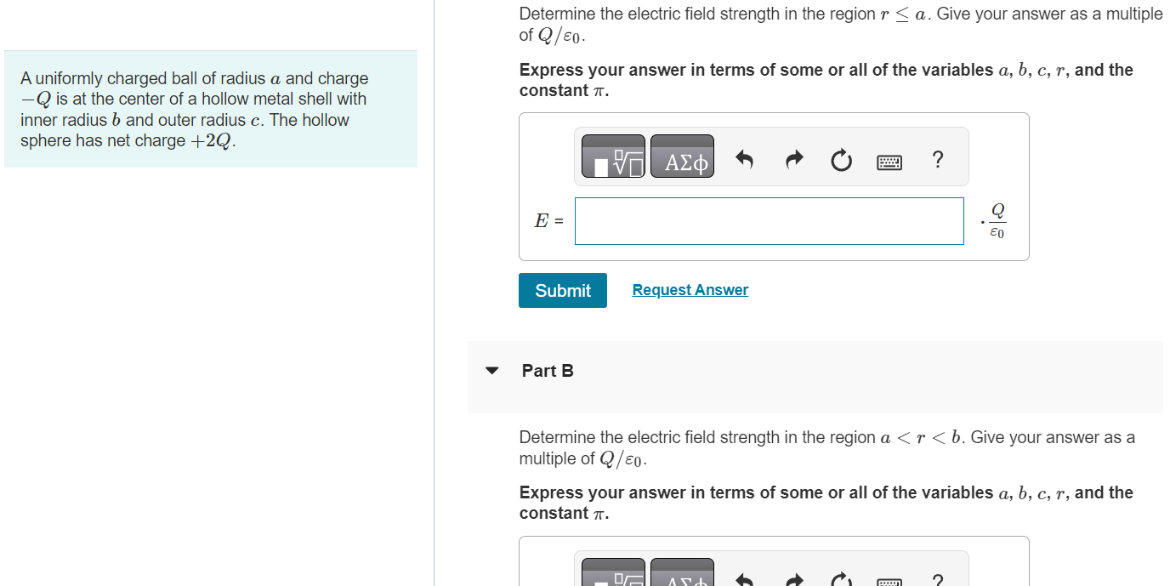1170x586 pixels.
Task: Click the reset icon in Part B toolbar
Action: [x=840, y=581]
